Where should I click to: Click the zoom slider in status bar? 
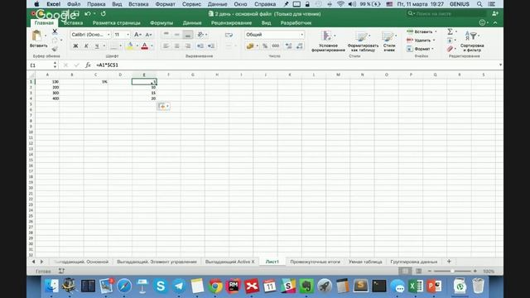[452, 271]
